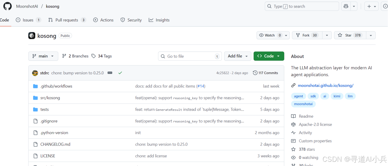Focus the Go to file field
The image size is (388, 166).
click(x=190, y=56)
